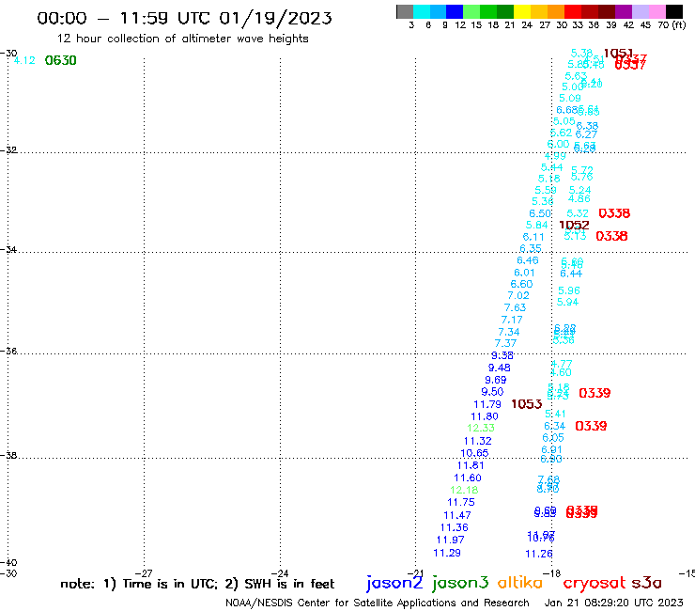Screen dimensions: 695x611
Task: Click the 11.60 wave height value
Action: tap(468, 478)
